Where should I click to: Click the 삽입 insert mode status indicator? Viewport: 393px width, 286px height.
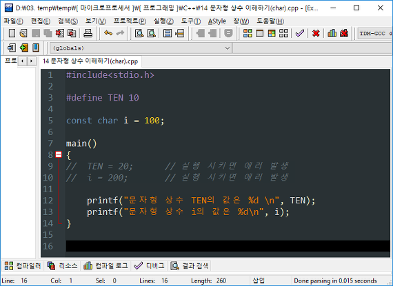coord(259,280)
